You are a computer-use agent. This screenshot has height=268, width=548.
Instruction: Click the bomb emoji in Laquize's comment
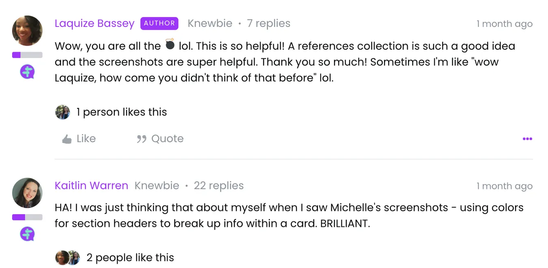pyautogui.click(x=170, y=44)
